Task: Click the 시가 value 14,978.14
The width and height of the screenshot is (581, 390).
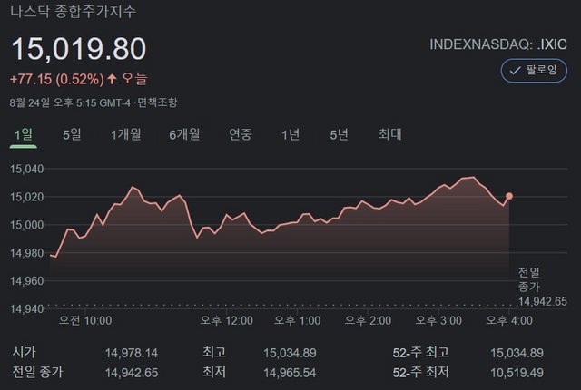Action: click(132, 353)
